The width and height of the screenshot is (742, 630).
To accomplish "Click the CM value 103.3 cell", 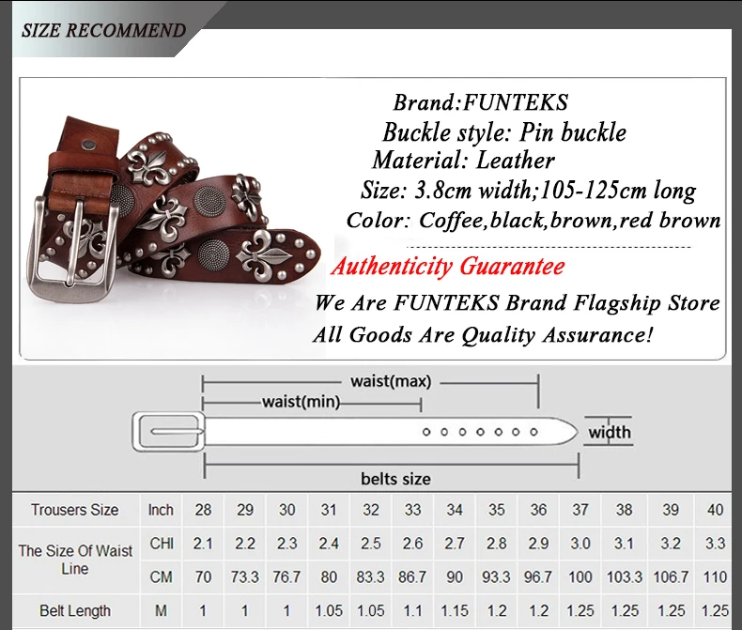I will [x=625, y=577].
